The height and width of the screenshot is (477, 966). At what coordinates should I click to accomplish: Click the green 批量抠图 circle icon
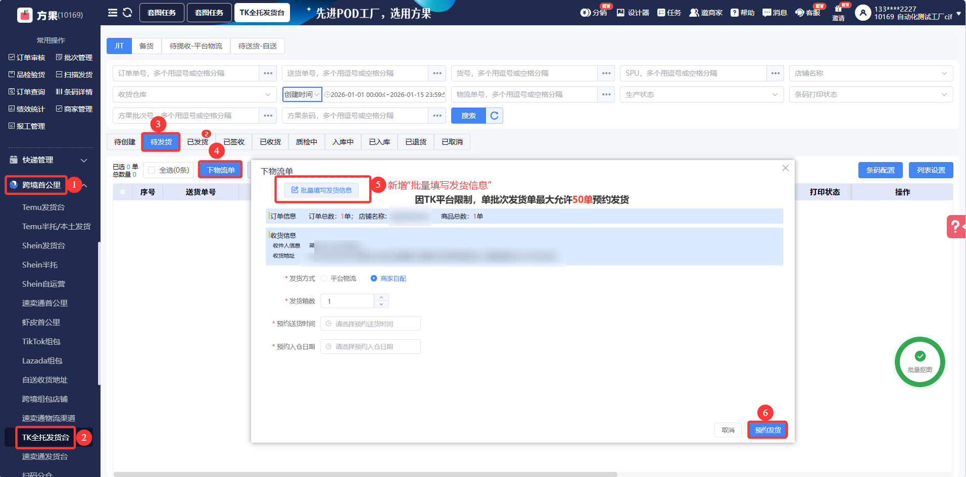click(x=920, y=362)
